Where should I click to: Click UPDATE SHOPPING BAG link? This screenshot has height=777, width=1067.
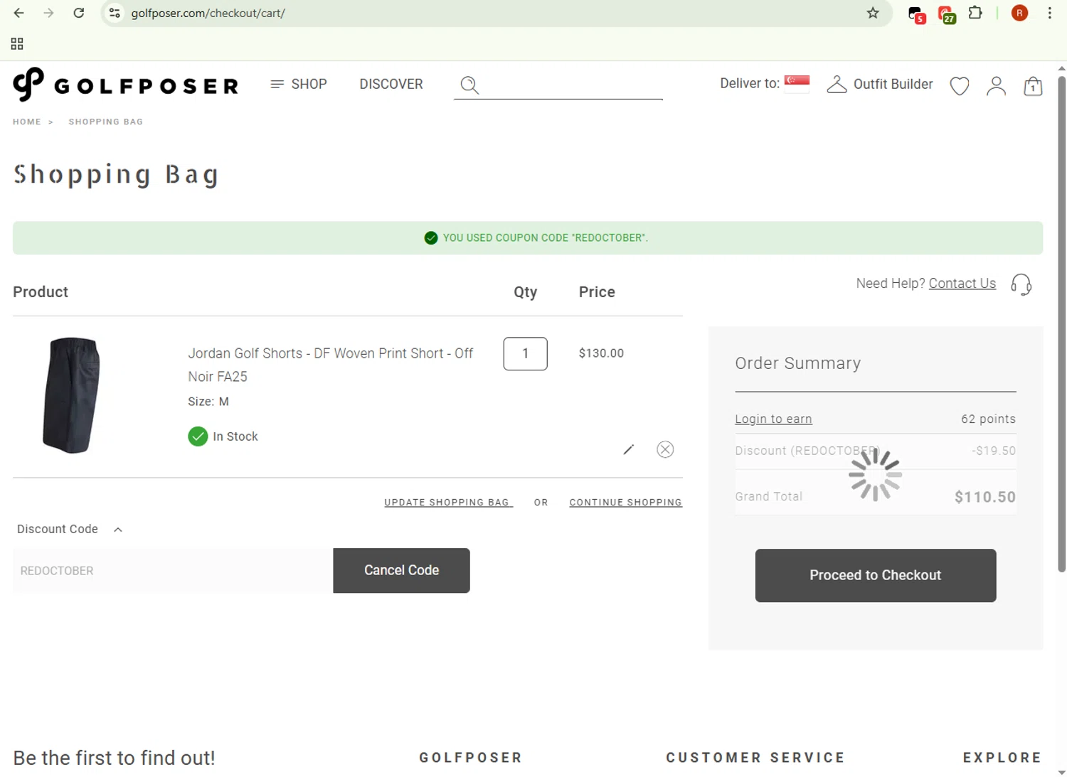point(448,503)
